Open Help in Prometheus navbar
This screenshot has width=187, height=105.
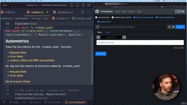(139, 12)
